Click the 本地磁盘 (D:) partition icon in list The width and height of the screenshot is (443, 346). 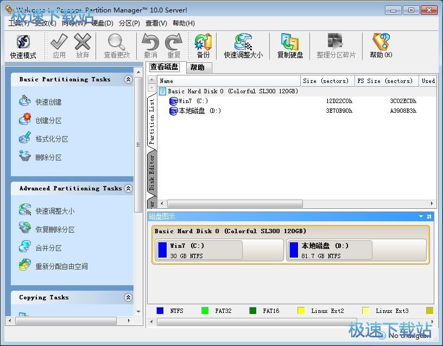174,111
